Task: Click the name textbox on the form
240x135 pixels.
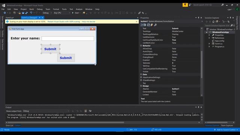Action: (67, 38)
